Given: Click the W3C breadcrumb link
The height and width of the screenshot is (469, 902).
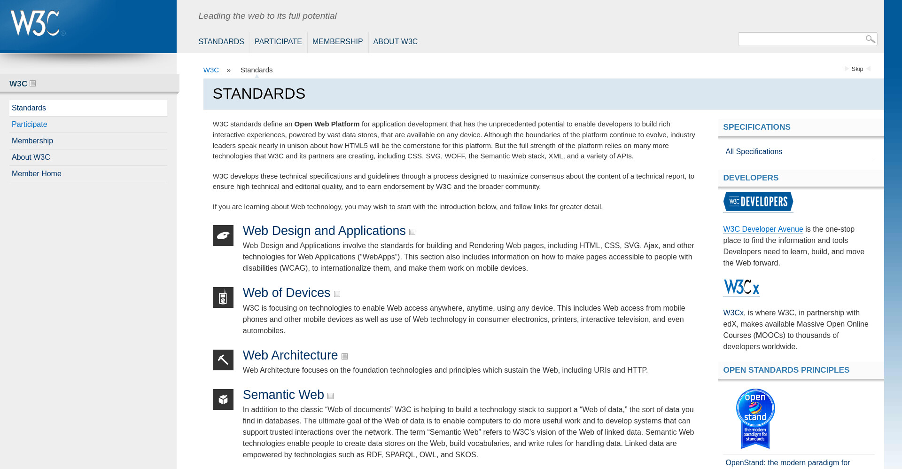Looking at the screenshot, I should 211,70.
